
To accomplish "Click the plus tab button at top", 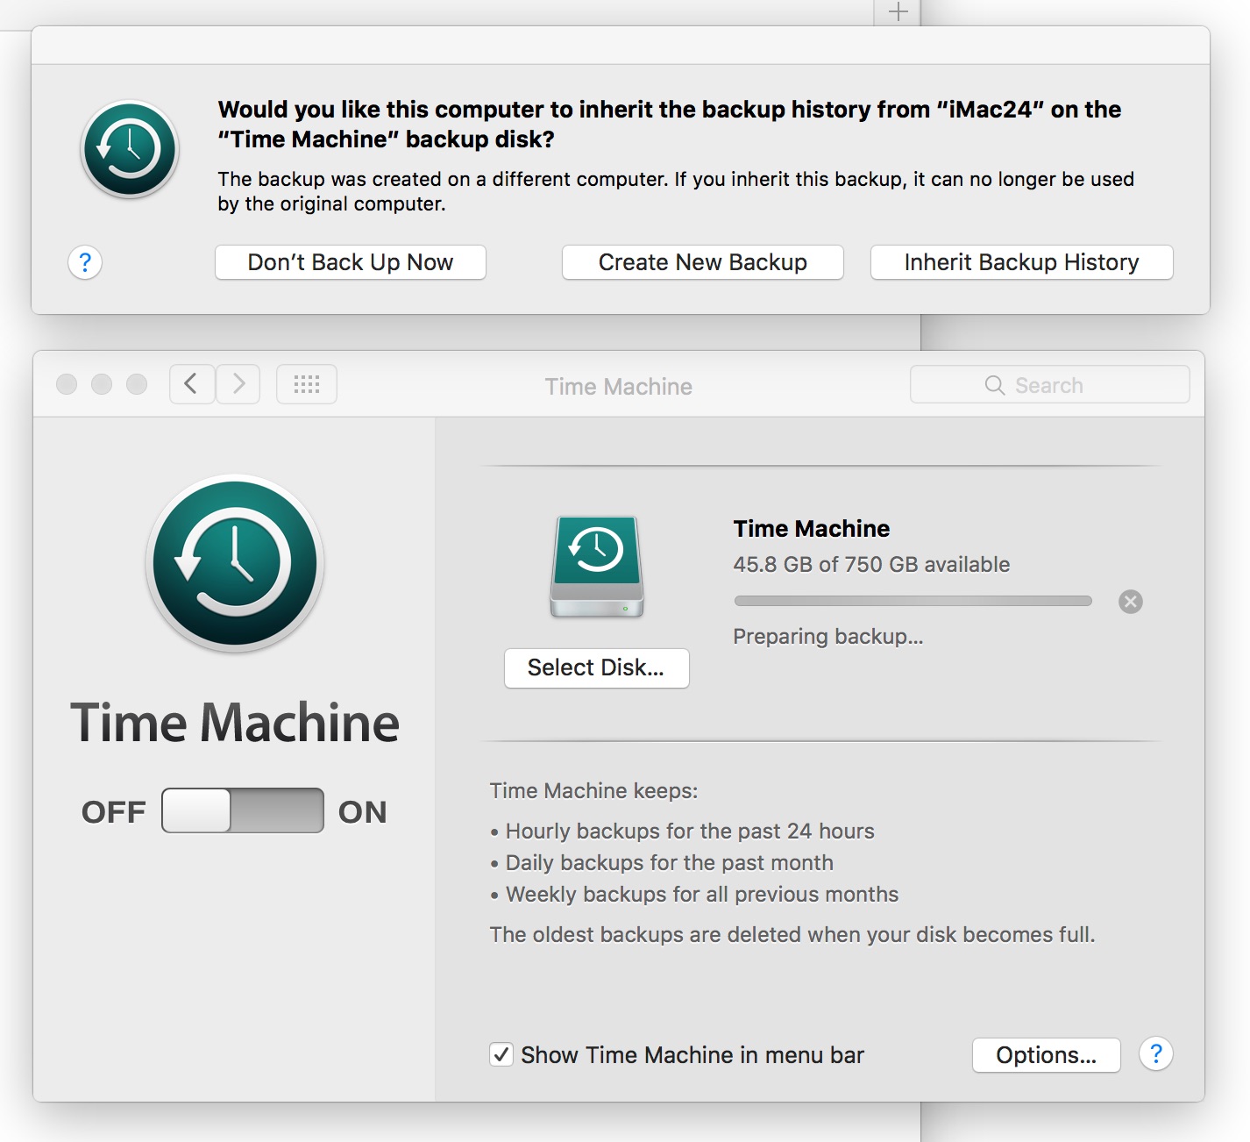I will 897,12.
